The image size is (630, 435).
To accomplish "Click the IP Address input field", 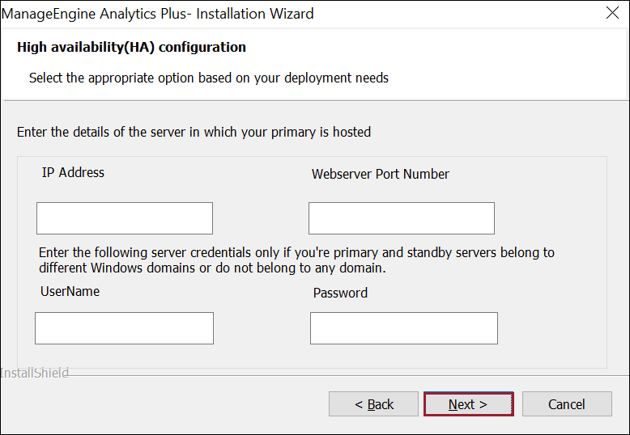I will tap(125, 218).
